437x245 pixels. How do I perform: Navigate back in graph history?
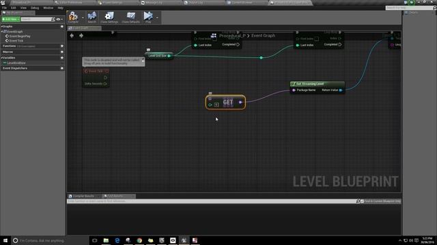(72, 35)
